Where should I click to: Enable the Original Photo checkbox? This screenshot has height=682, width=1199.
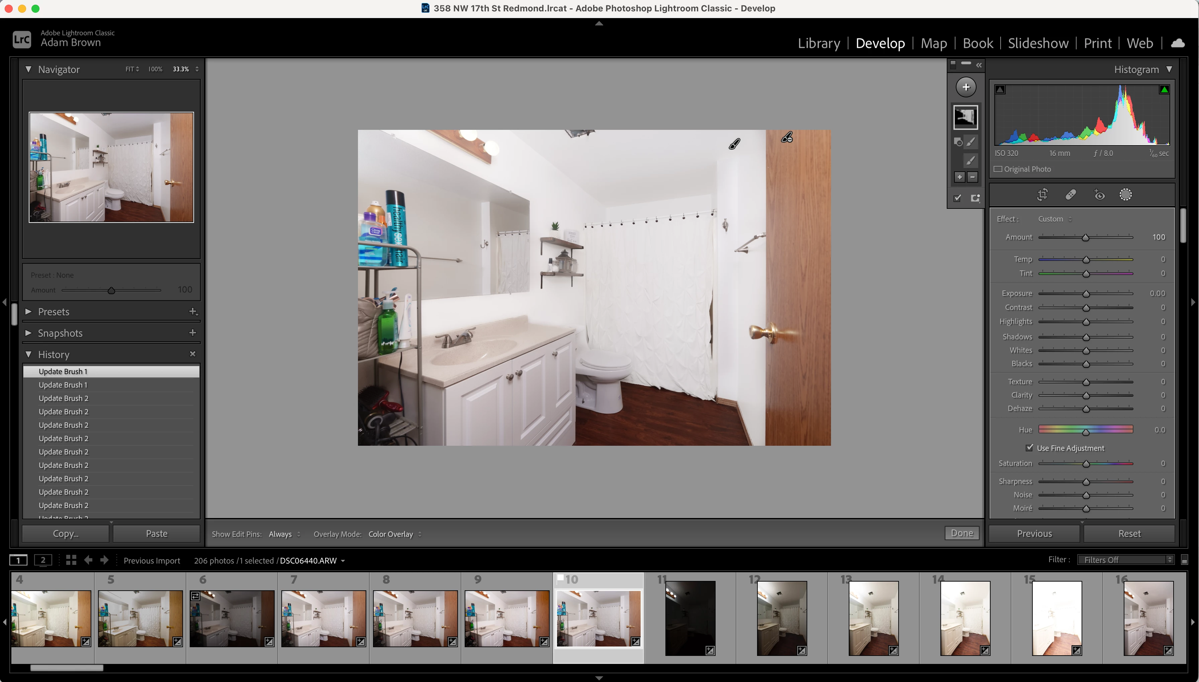tap(998, 169)
